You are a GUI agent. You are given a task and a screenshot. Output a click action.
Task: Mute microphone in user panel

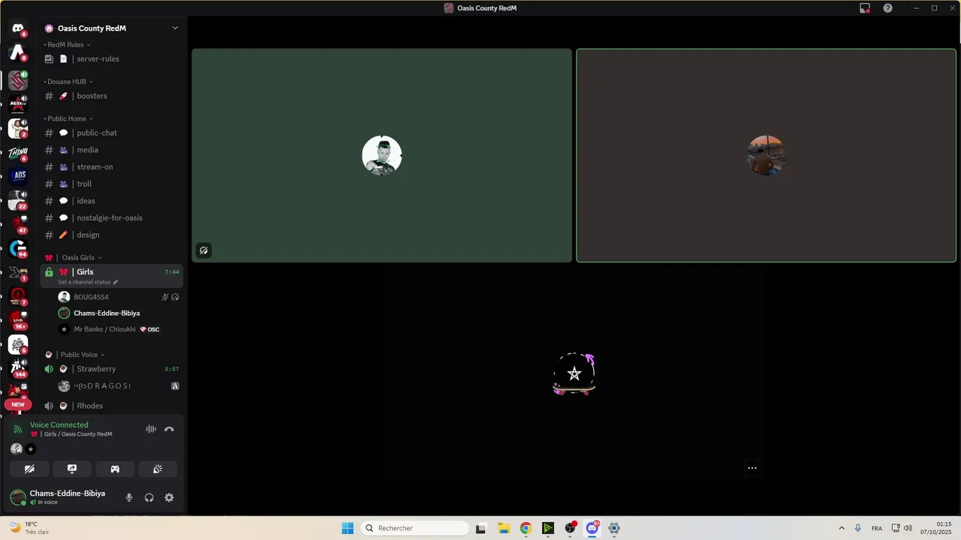pos(129,497)
